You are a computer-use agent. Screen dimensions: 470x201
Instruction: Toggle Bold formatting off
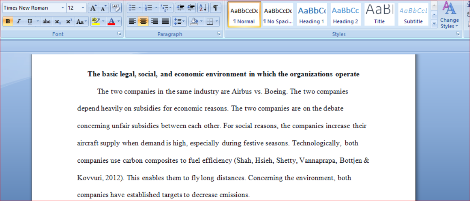[x=8, y=21]
